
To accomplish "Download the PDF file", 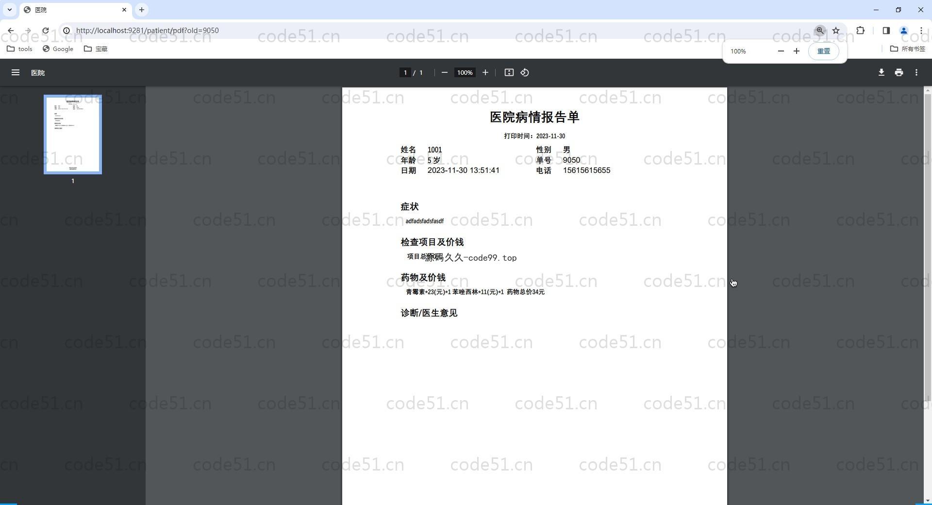I will coord(881,72).
